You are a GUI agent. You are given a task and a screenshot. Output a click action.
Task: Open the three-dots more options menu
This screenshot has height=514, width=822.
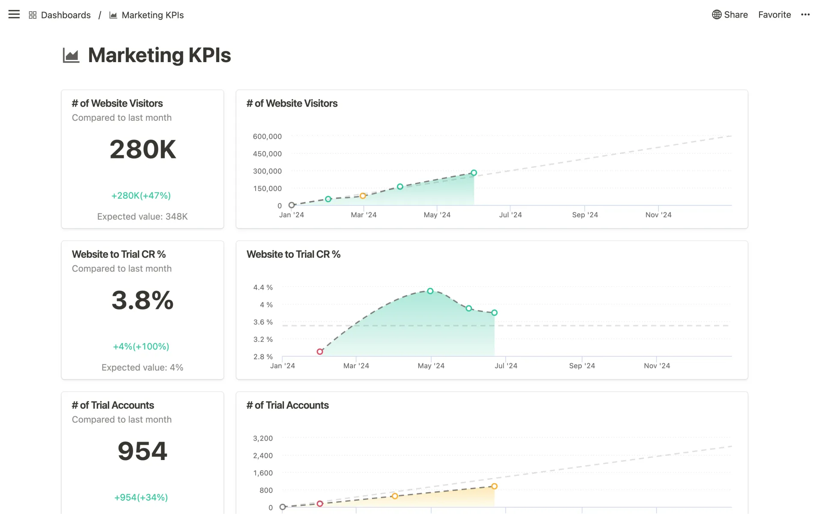coord(805,15)
